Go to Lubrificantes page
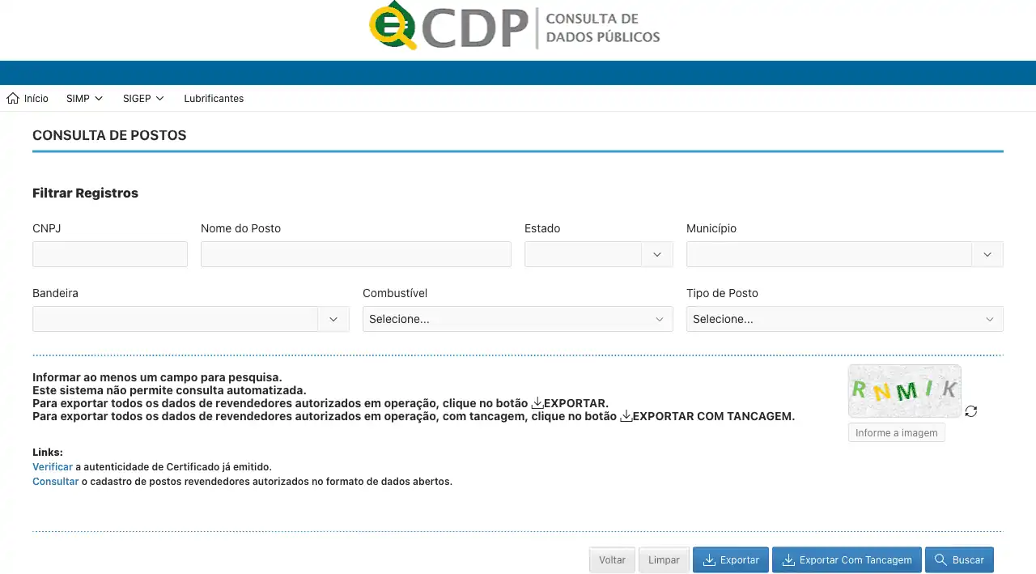This screenshot has width=1036, height=574. 214,98
